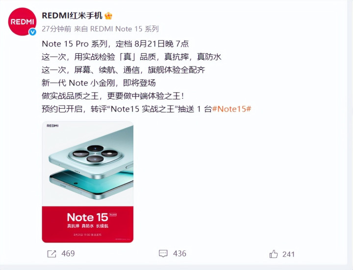Click the red Note 15 banner on poster

point(88,225)
